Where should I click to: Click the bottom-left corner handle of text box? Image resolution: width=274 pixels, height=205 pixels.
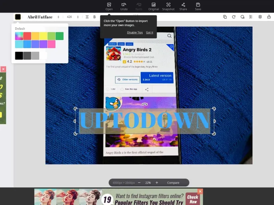pos(75,134)
